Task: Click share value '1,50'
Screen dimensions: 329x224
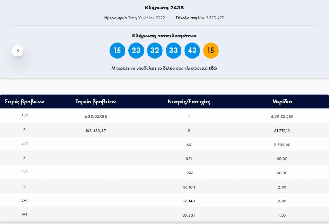Action: pyautogui.click(x=282, y=215)
